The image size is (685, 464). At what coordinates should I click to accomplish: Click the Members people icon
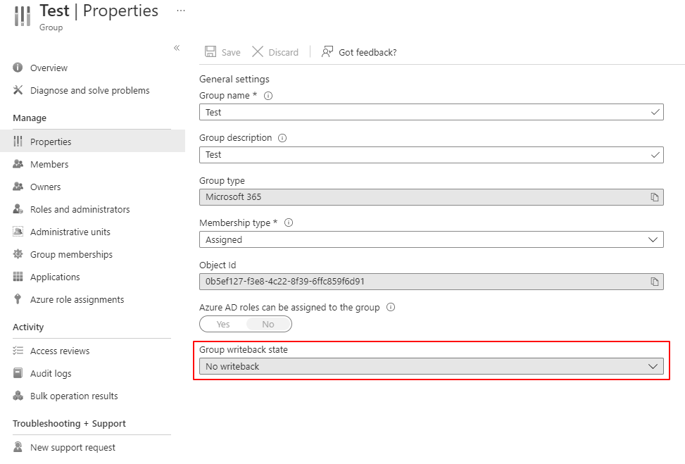tap(18, 164)
